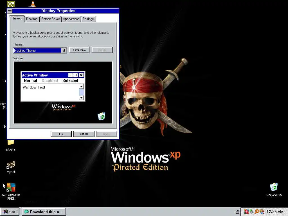The width and height of the screenshot is (288, 216).
Task: Click sample window scrollbar down arrow
Action: [81, 98]
